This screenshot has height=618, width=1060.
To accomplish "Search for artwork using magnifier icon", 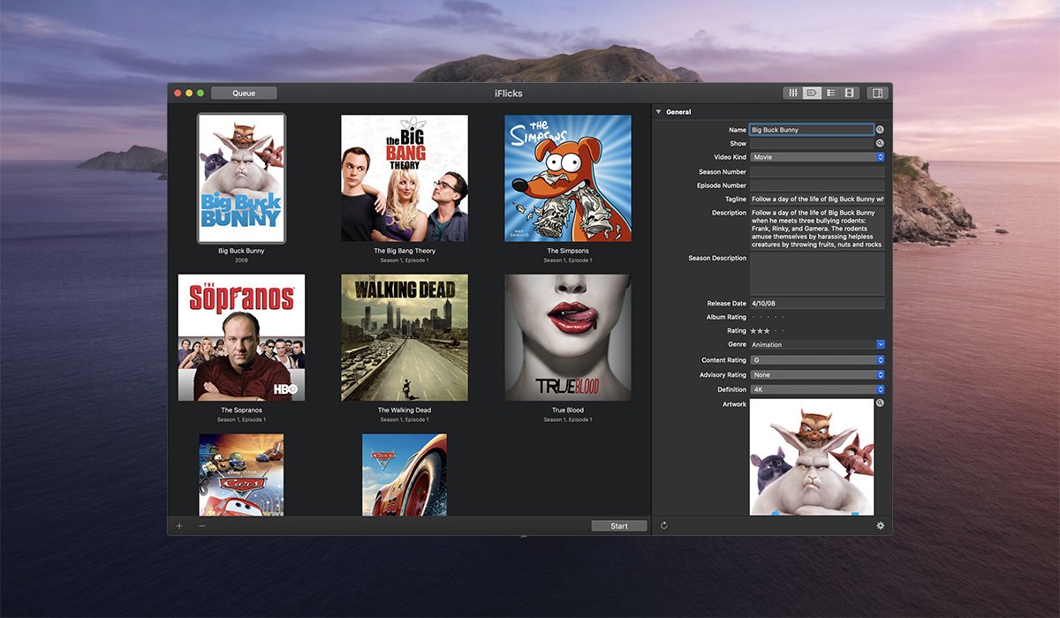I will pyautogui.click(x=880, y=403).
